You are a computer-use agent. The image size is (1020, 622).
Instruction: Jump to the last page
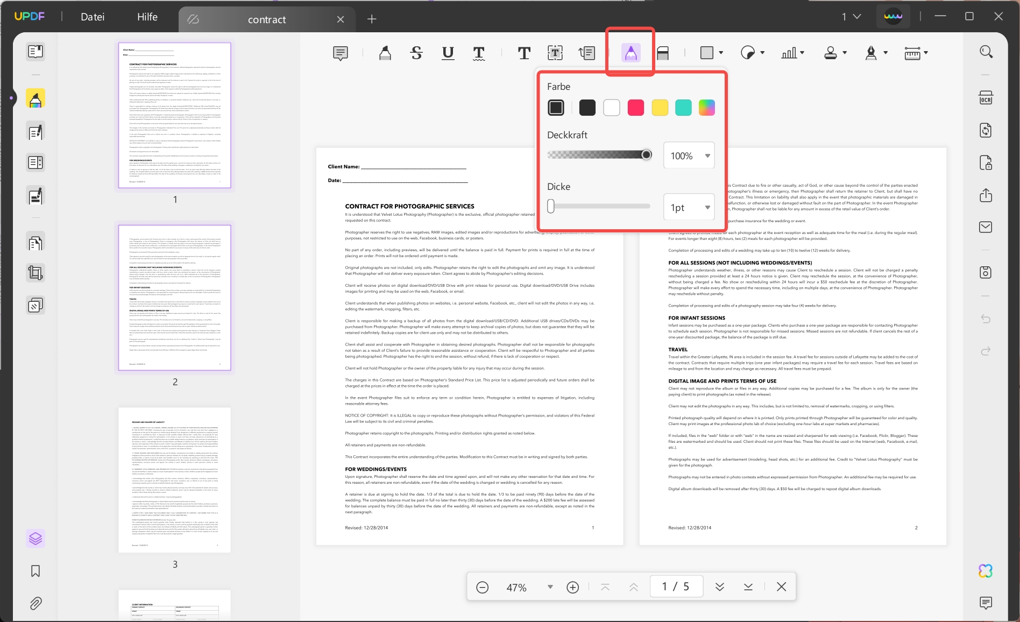coord(748,586)
